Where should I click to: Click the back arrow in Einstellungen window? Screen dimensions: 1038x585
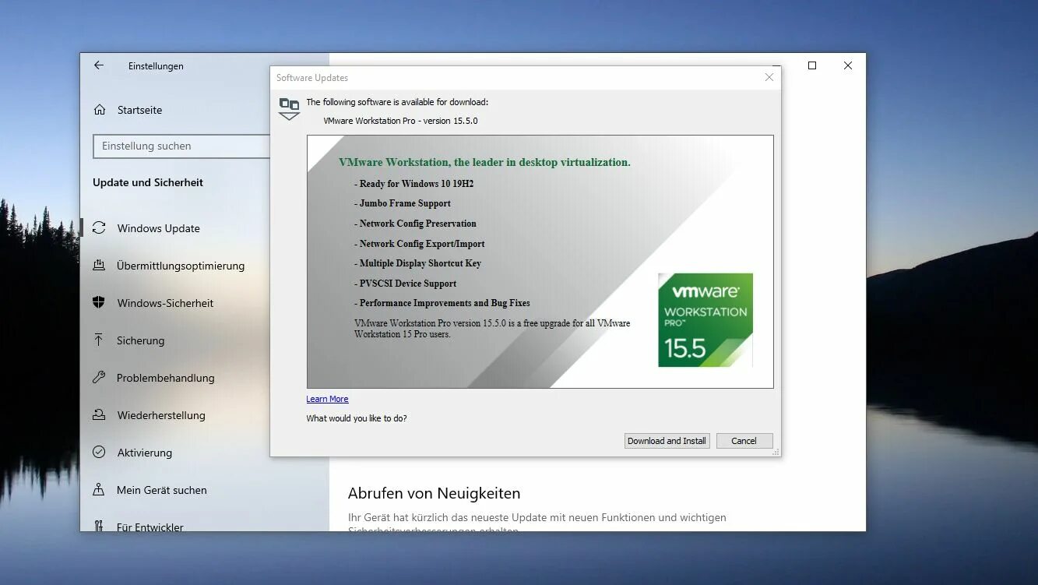(99, 65)
